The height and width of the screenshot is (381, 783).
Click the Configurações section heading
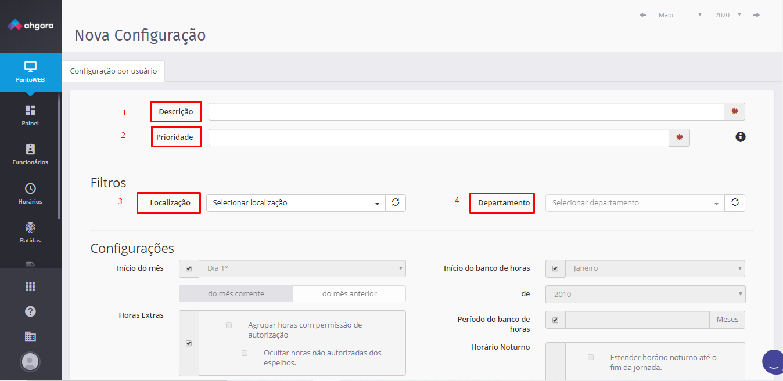point(132,249)
